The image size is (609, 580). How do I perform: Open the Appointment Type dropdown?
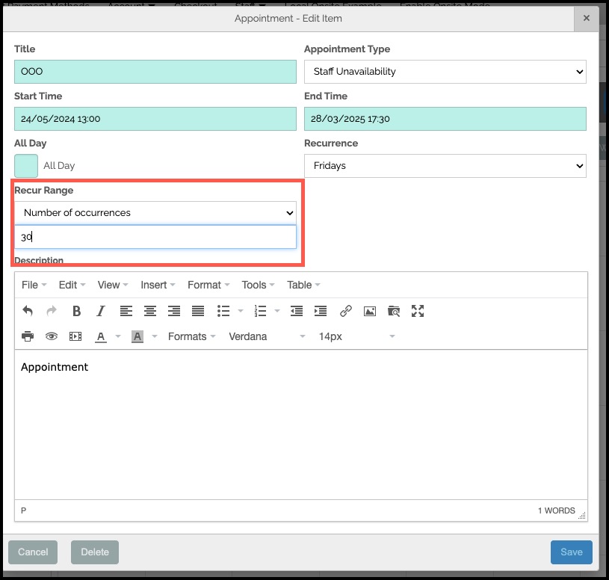pyautogui.click(x=445, y=72)
